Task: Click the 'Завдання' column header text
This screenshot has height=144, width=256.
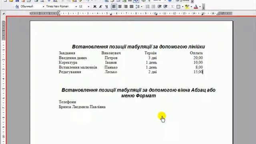Action: 67,53
